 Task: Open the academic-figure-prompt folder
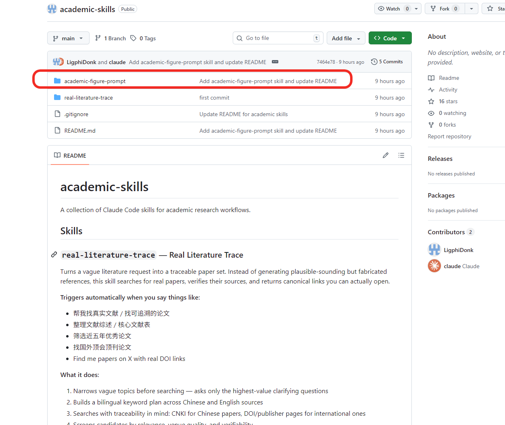point(95,81)
